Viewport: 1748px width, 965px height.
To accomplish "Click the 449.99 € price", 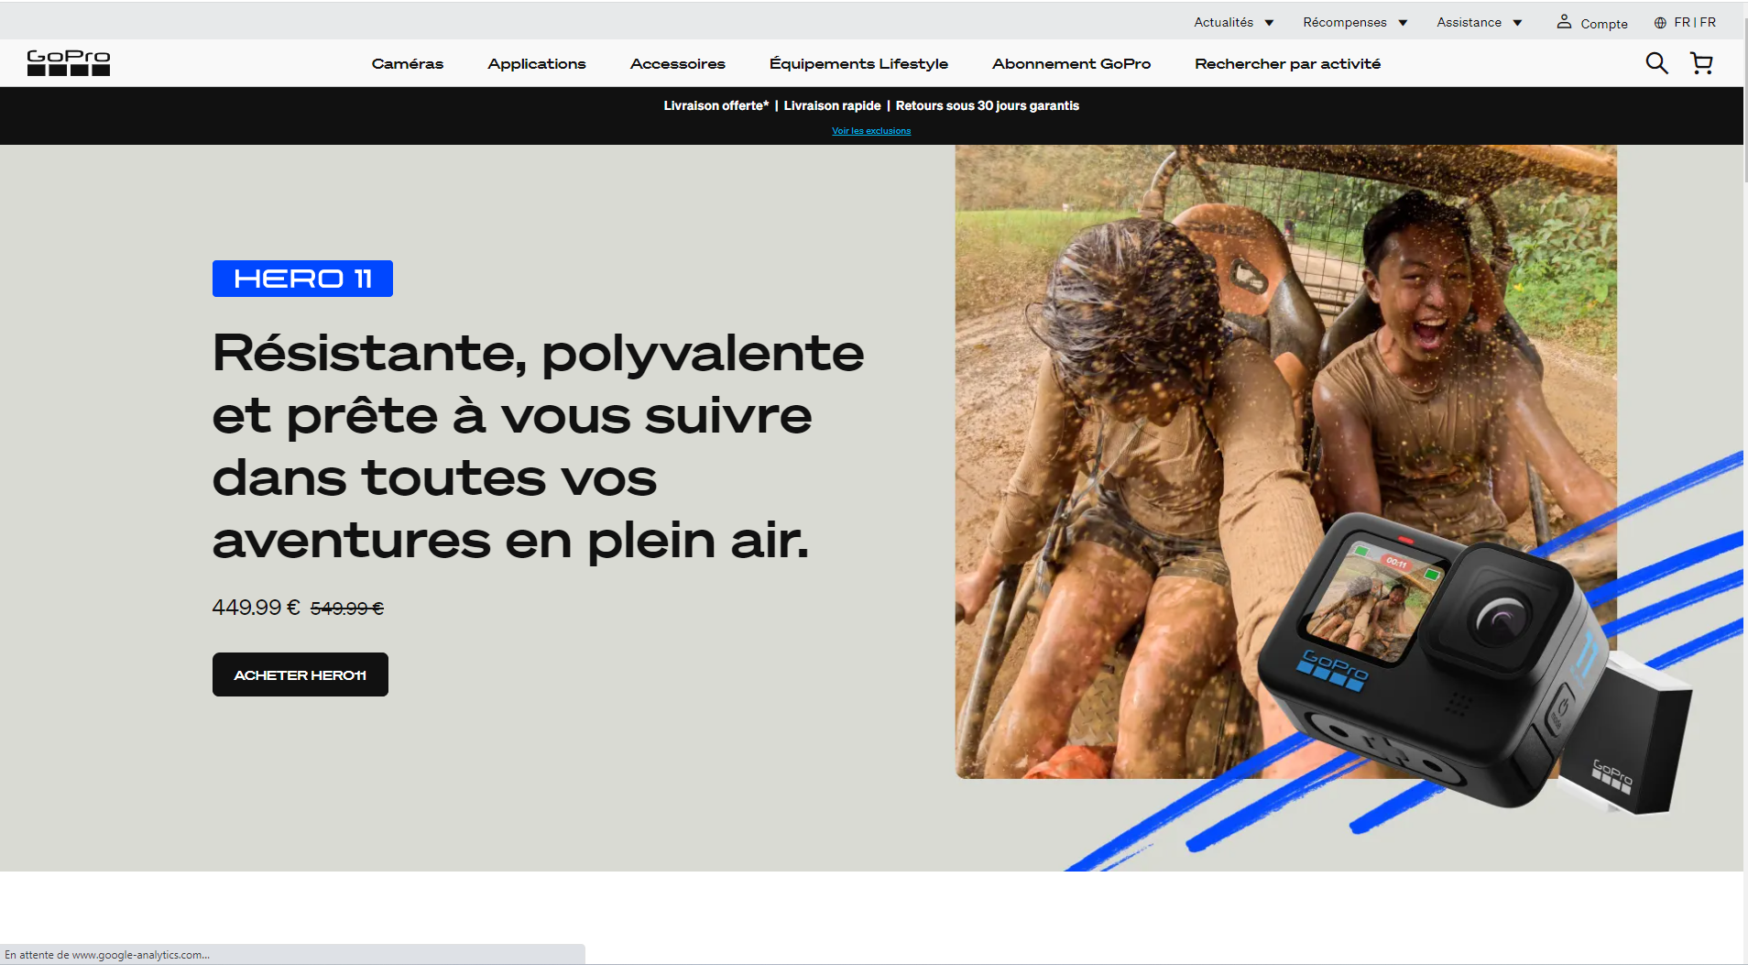I will tap(256, 608).
